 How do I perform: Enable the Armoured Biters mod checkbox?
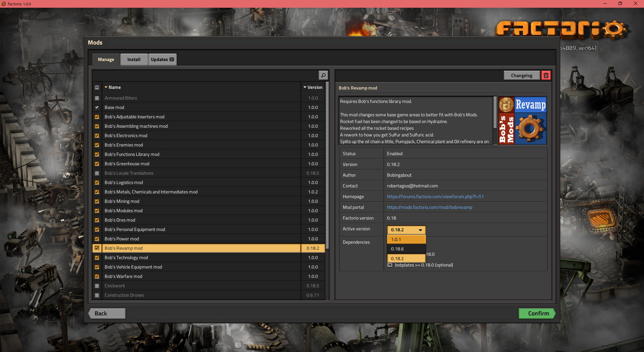(97, 98)
